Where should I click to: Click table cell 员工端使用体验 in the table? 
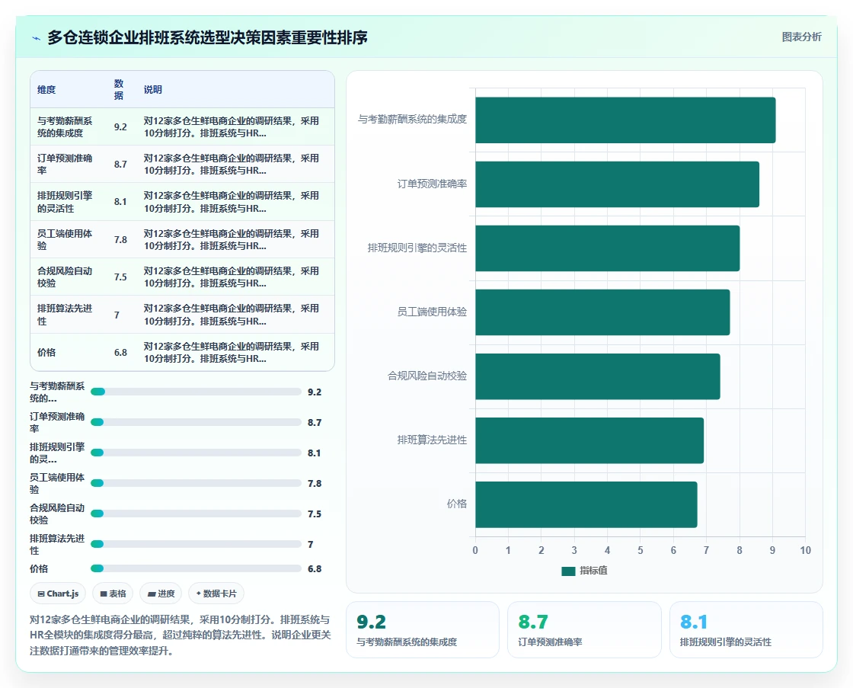[65, 239]
